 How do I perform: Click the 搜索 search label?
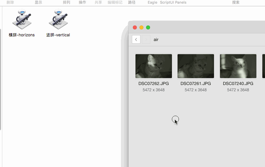[x=236, y=2]
